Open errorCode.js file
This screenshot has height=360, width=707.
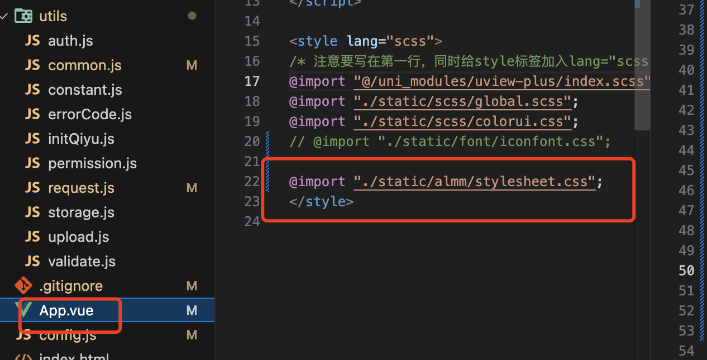pyautogui.click(x=90, y=114)
